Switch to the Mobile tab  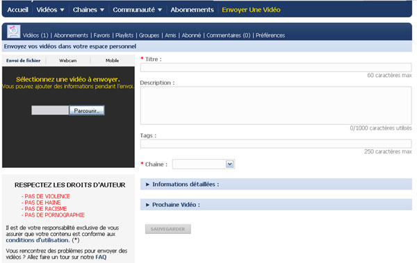click(x=112, y=60)
